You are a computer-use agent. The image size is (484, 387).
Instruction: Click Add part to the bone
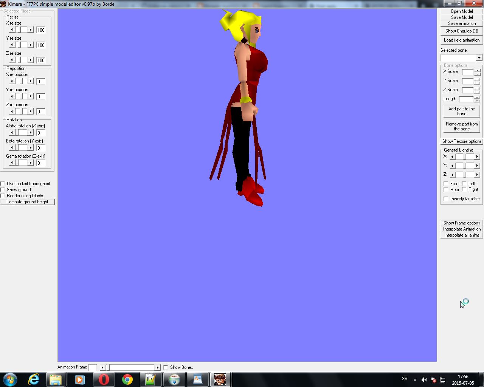(462, 111)
